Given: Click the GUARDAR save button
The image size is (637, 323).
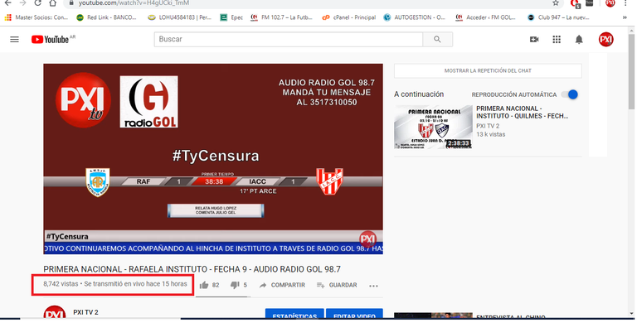Looking at the screenshot, I should click(337, 285).
